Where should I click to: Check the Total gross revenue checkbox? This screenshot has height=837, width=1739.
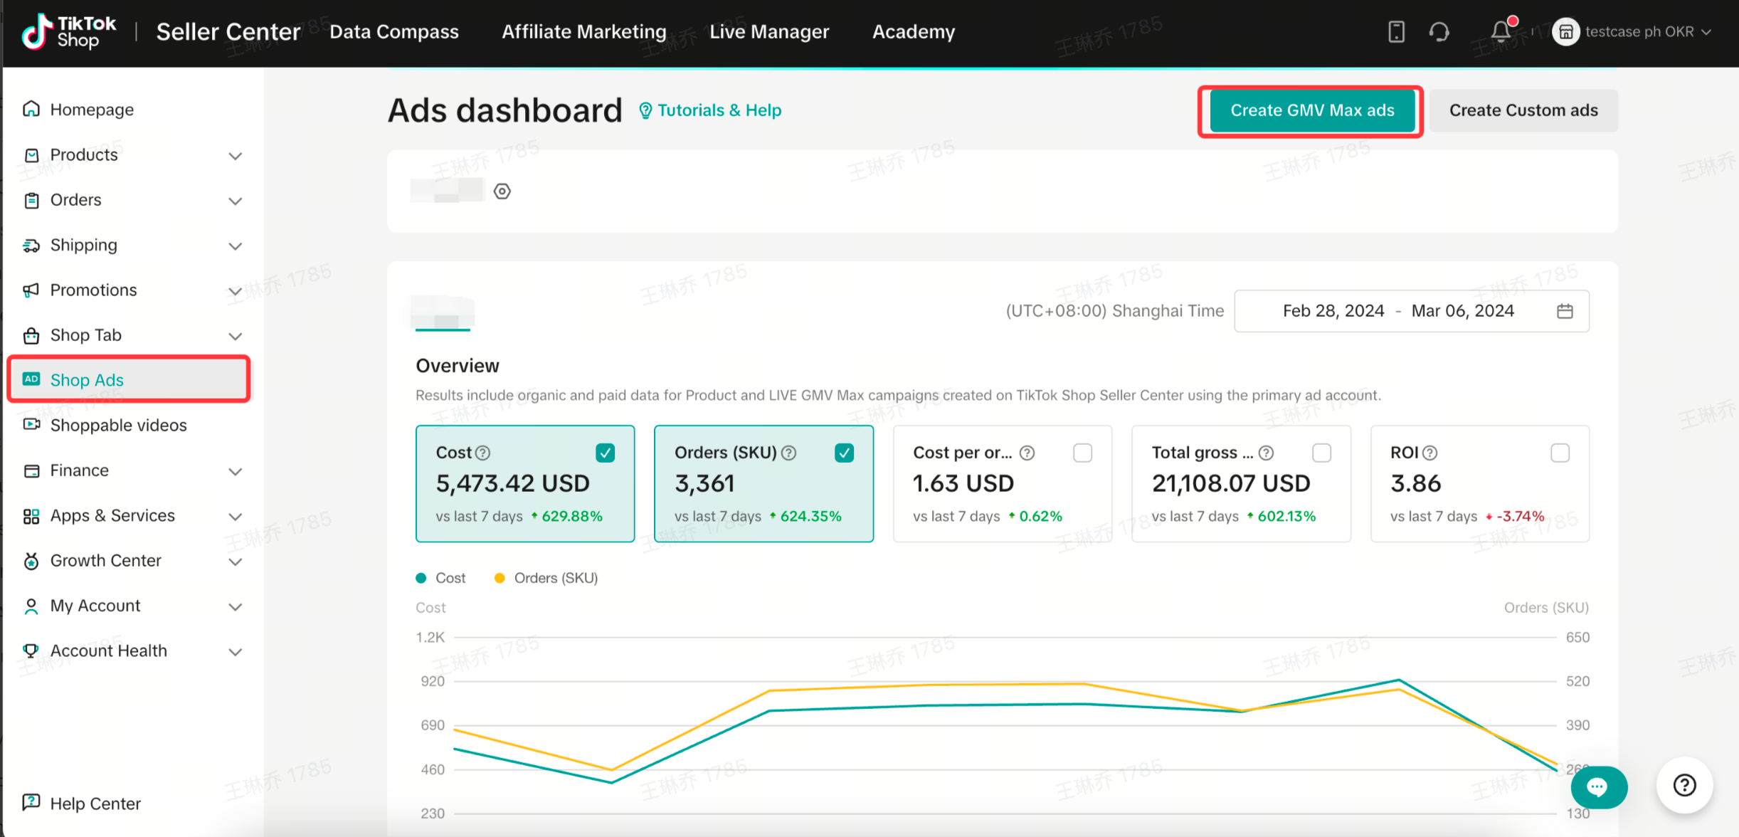point(1321,453)
